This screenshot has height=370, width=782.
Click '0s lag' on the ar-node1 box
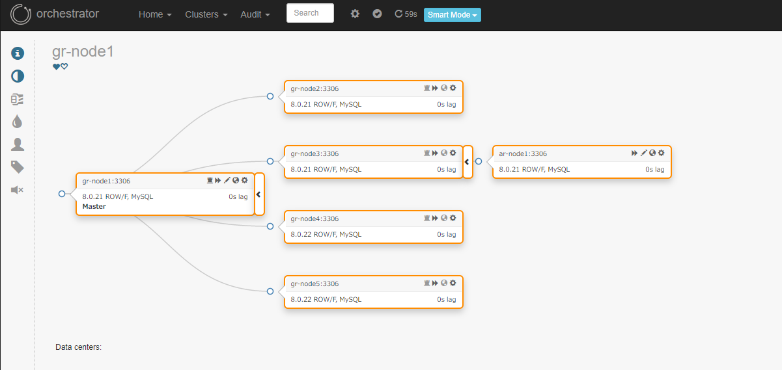click(x=655, y=169)
